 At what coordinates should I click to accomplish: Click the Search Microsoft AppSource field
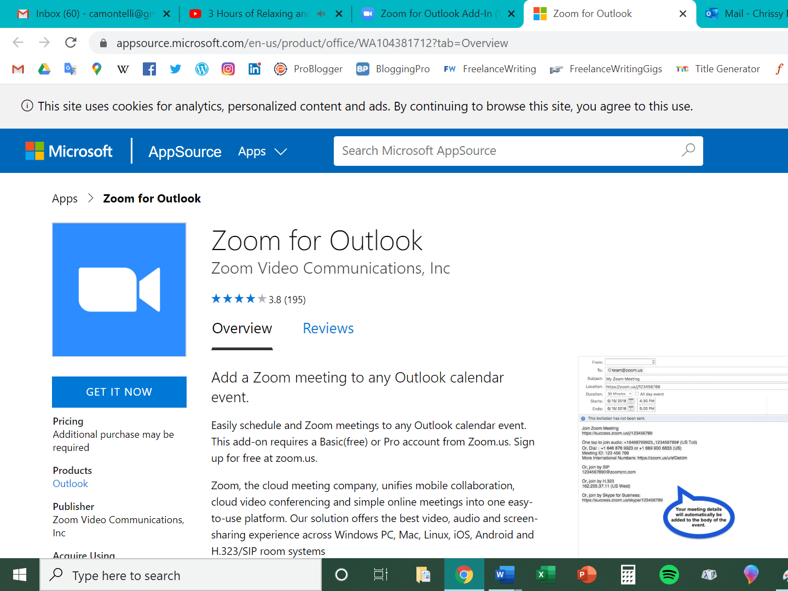pos(518,151)
